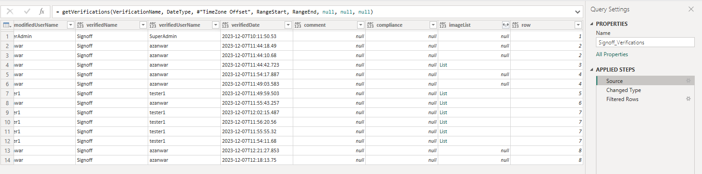
Task: Expand the formula bar with the chevron
Action: click(x=577, y=12)
